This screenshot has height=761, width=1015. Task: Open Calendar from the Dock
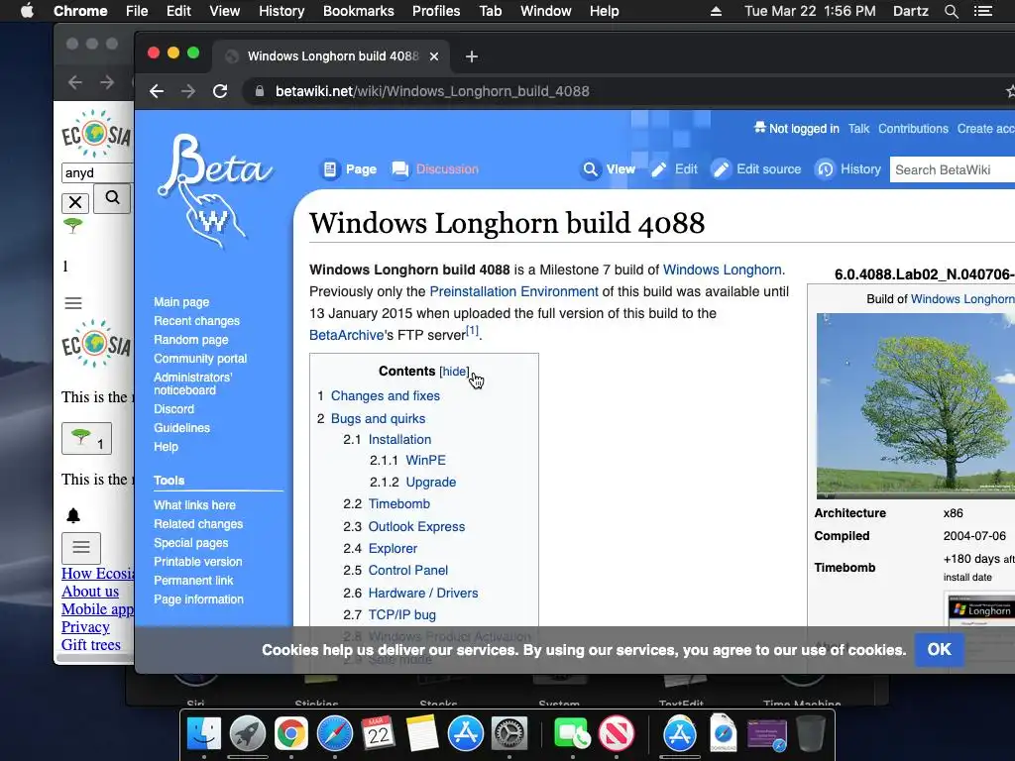[378, 734]
